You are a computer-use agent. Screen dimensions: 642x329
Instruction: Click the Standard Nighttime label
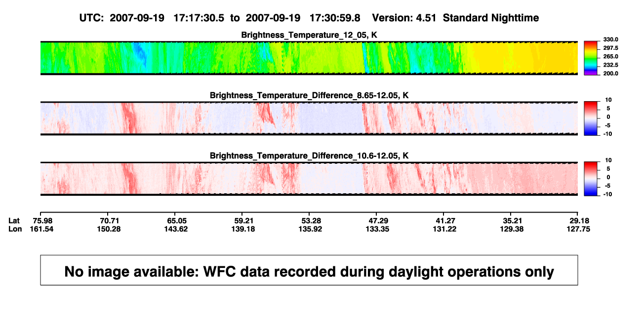491,18
